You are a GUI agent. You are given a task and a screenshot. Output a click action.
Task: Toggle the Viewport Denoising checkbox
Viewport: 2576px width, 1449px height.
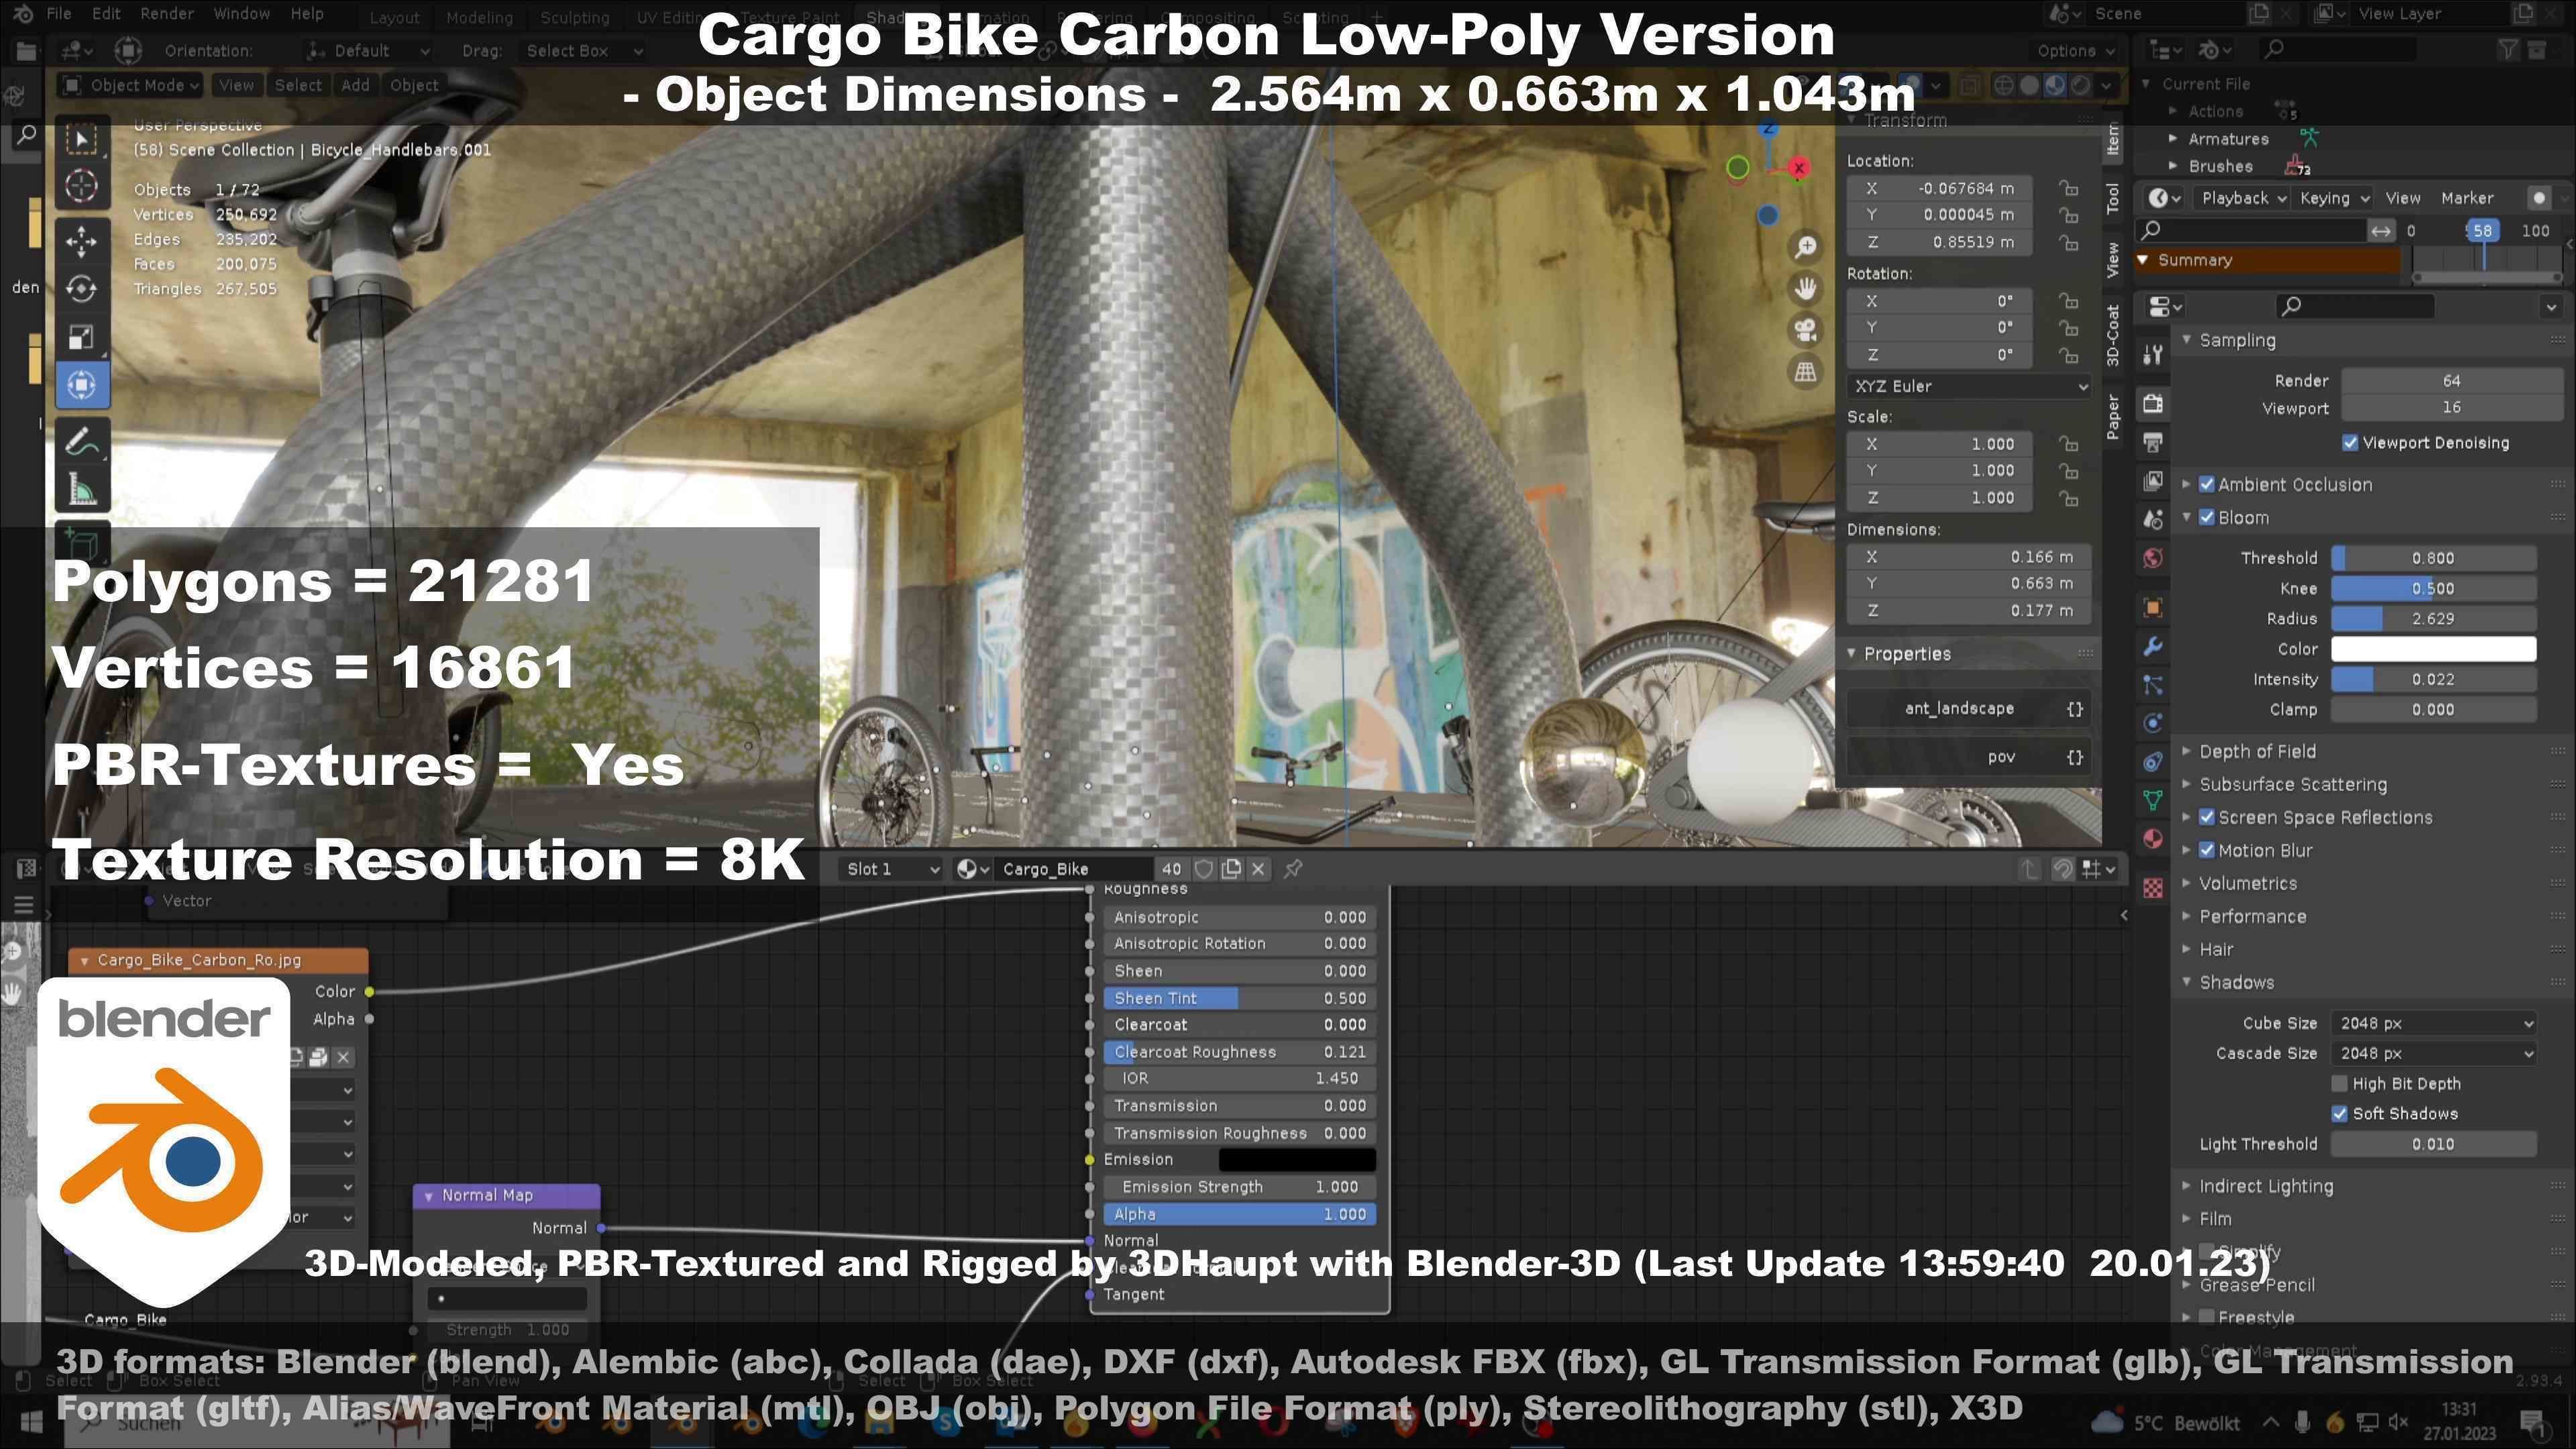coord(2350,443)
